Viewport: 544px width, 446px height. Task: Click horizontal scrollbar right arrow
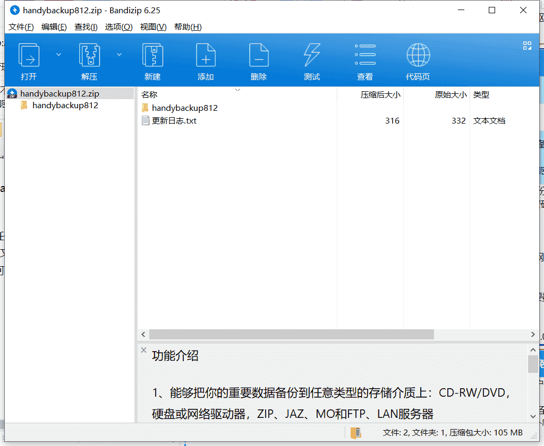(x=533, y=334)
